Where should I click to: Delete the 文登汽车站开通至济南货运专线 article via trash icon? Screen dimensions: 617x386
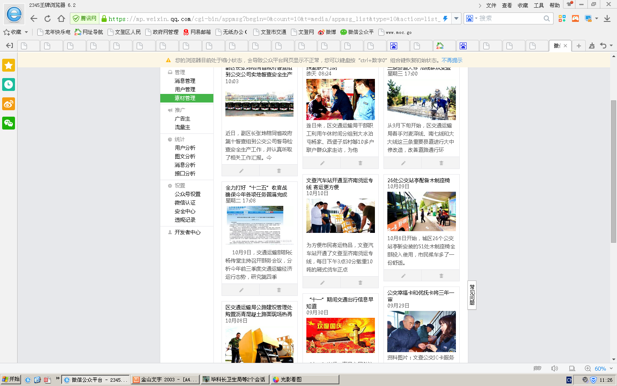click(x=360, y=283)
